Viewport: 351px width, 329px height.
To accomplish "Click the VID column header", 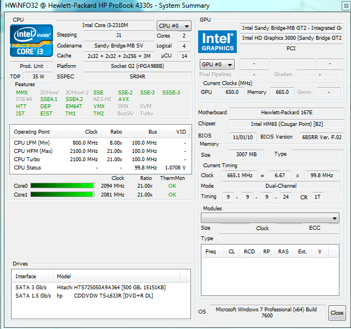I will click(x=174, y=132).
